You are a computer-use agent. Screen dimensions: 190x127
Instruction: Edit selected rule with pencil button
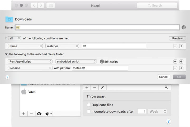tap(102, 87)
